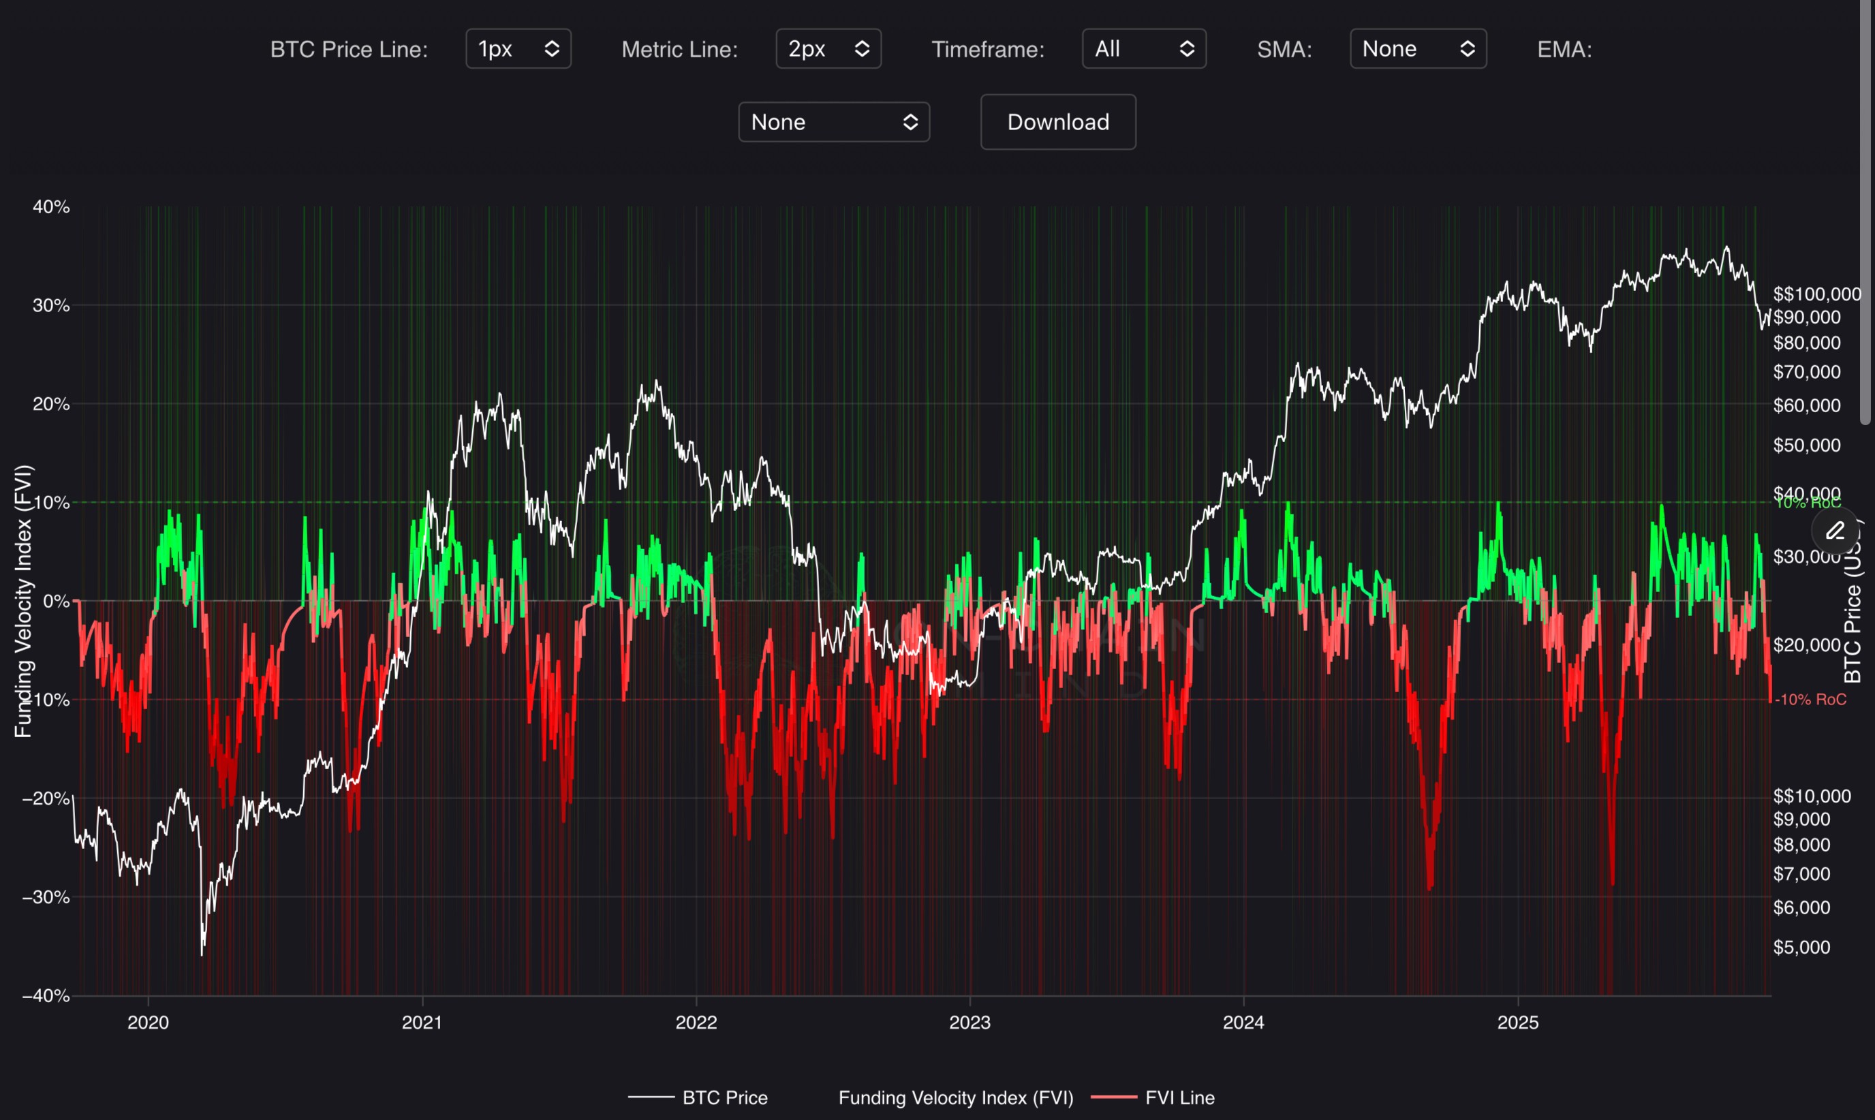Click the 2024 x-axis year label
The width and height of the screenshot is (1875, 1120).
click(x=1243, y=1023)
